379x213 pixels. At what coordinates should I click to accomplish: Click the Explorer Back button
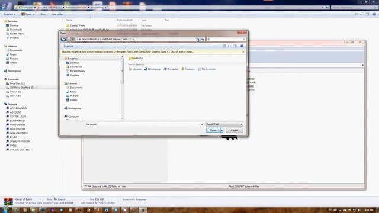pos(3,8)
